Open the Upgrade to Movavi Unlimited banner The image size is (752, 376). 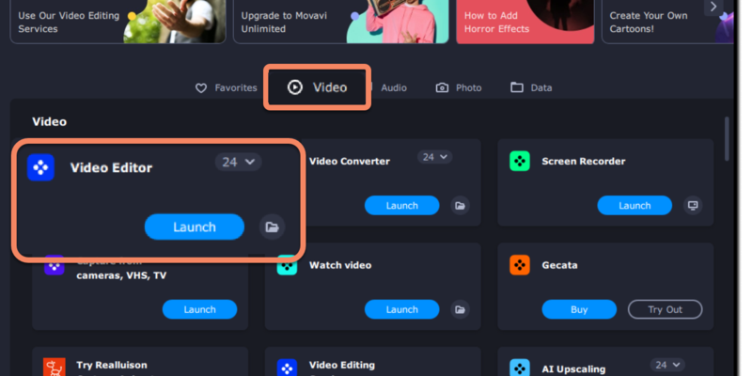341,22
